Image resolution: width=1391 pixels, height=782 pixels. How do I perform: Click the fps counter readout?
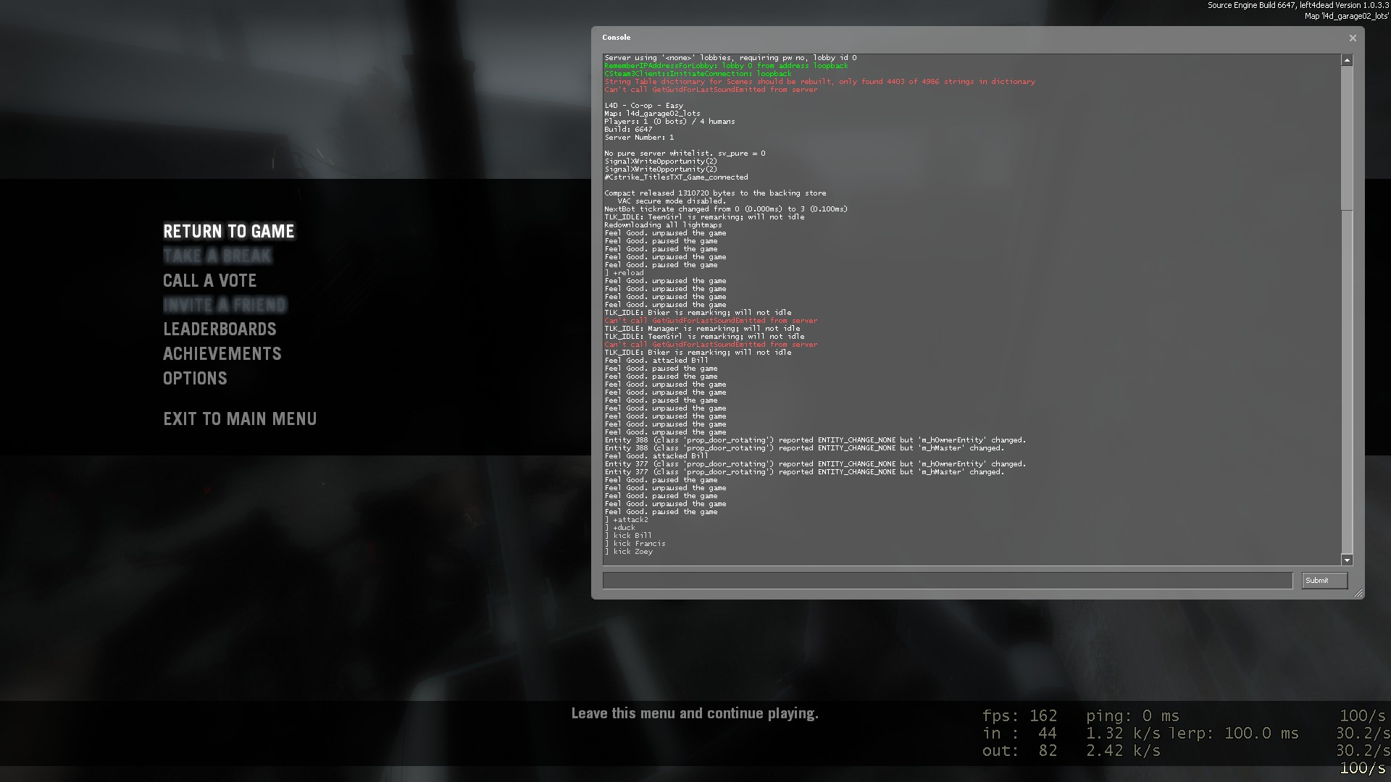coord(1019,716)
